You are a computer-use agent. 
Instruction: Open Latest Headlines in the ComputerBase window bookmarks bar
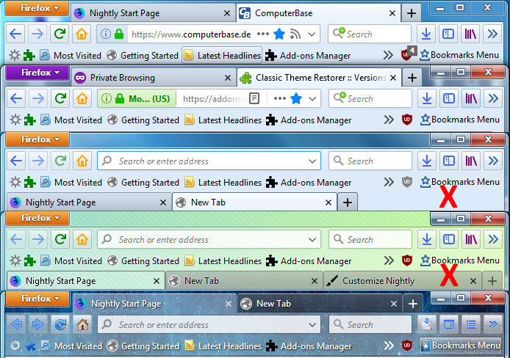[222, 56]
